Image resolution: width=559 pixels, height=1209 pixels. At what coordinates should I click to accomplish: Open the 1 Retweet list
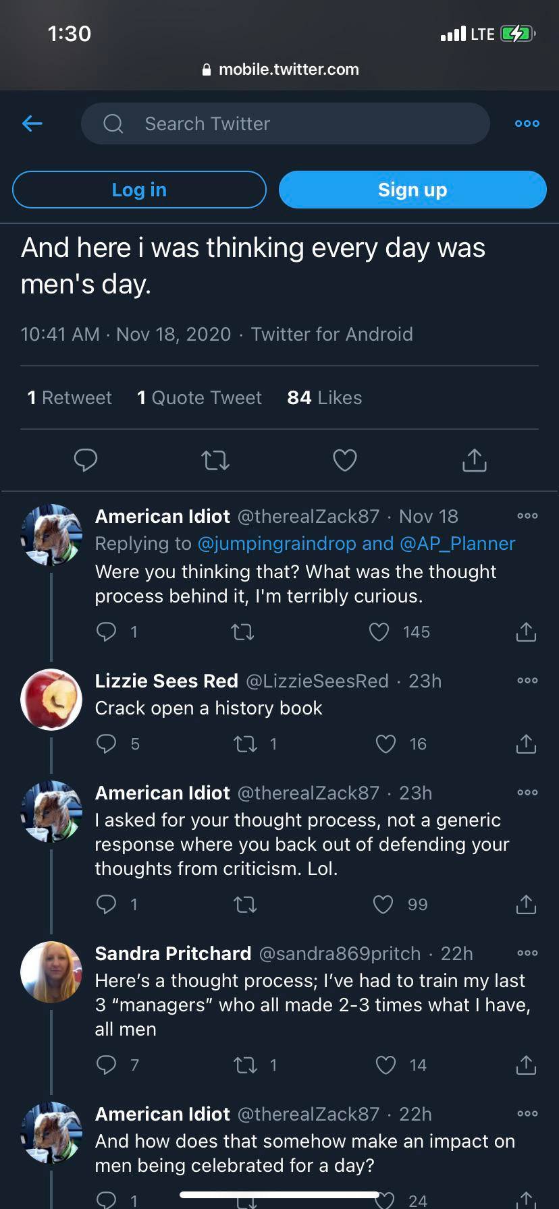click(70, 398)
